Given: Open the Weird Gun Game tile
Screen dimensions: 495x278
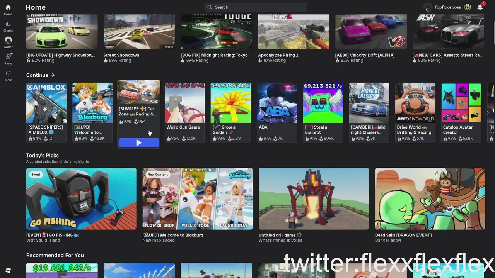Looking at the screenshot, I should pyautogui.click(x=185, y=112).
